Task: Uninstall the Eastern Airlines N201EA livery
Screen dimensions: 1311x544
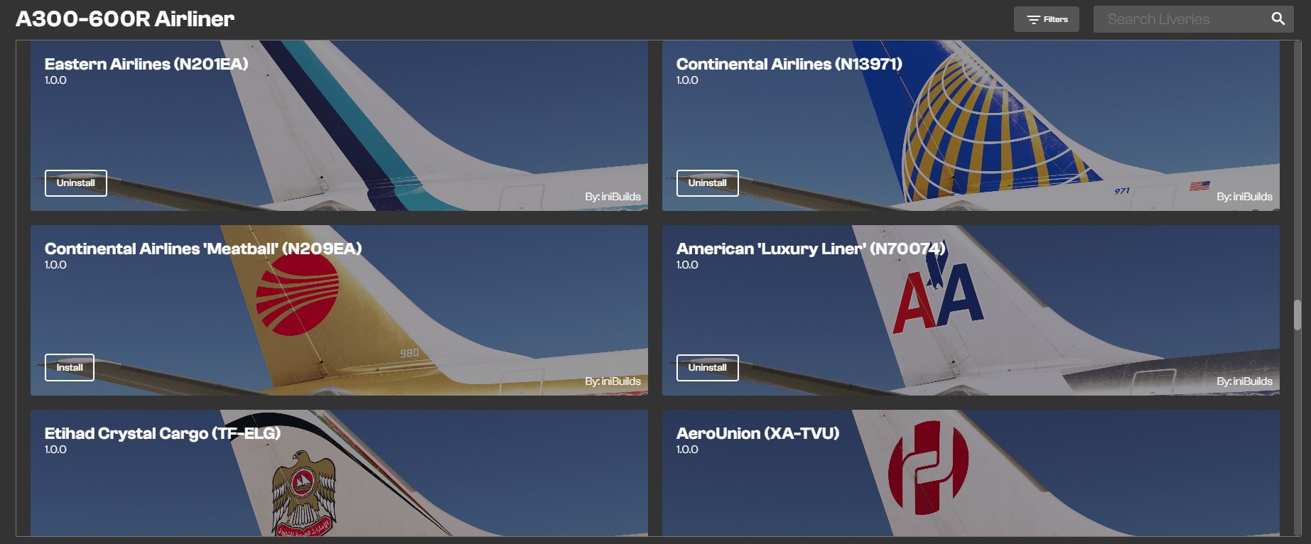Action: pos(76,183)
